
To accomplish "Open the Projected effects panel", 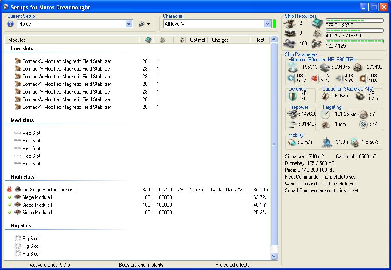I will (x=232, y=265).
